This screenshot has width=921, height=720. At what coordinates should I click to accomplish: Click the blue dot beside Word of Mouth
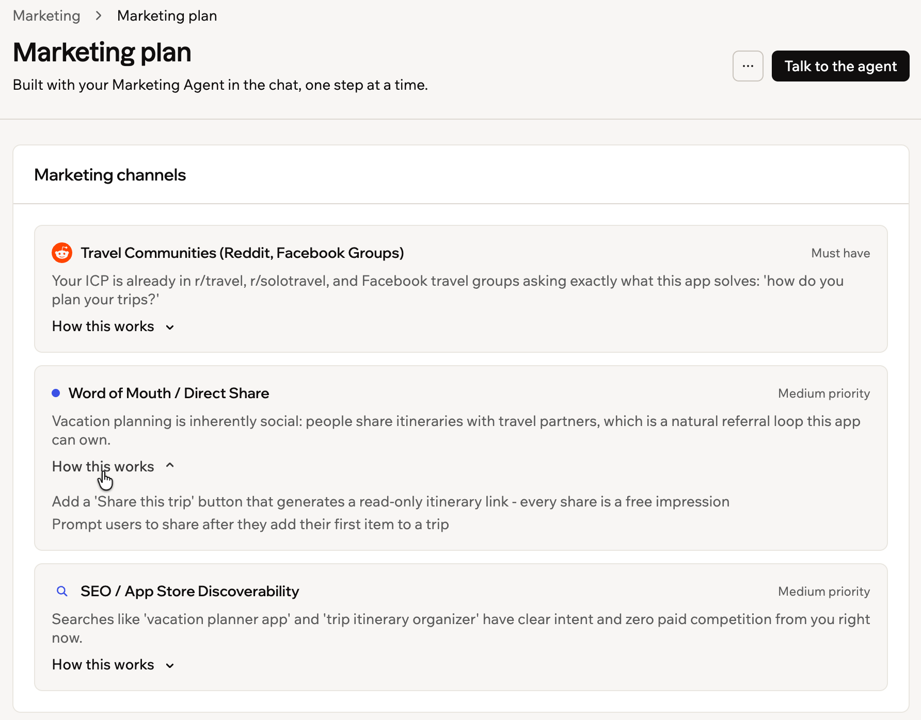click(56, 393)
